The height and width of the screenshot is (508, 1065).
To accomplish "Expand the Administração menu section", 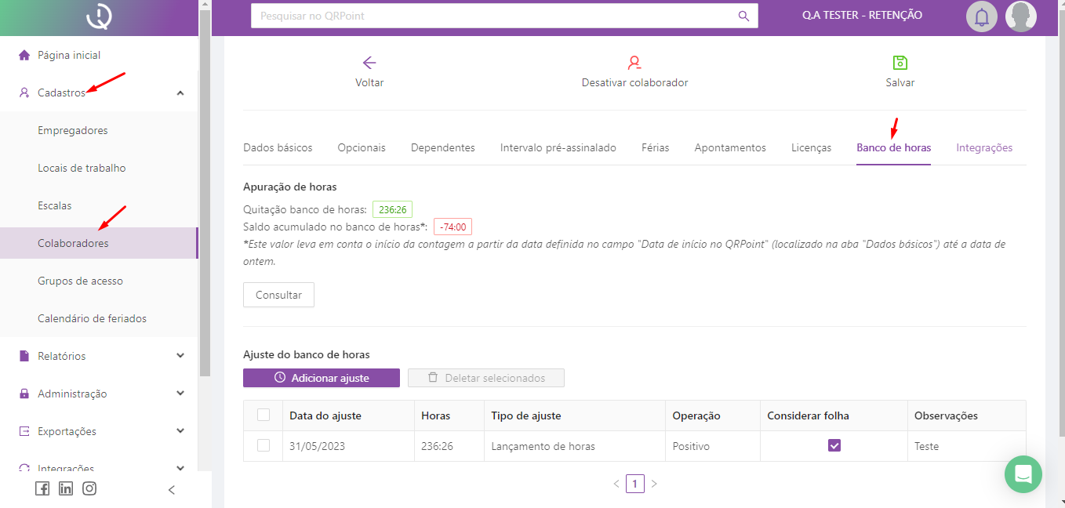I will pos(180,394).
